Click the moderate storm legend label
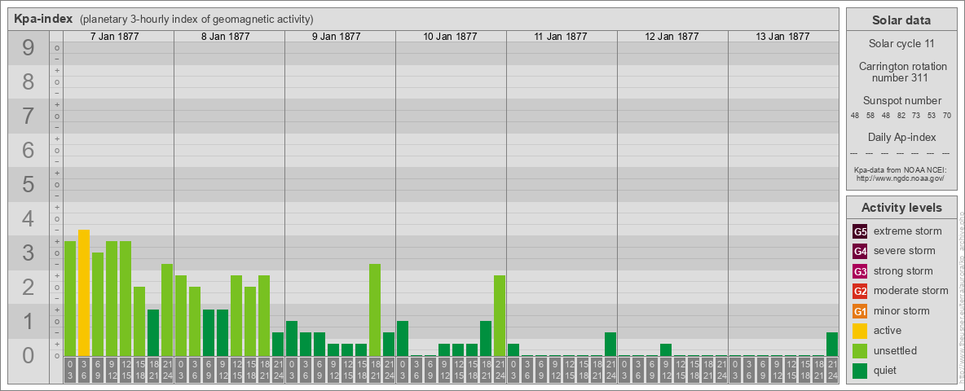 911,291
